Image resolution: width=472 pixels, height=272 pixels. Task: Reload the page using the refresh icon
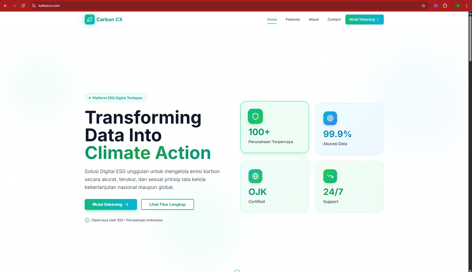pos(23,5)
